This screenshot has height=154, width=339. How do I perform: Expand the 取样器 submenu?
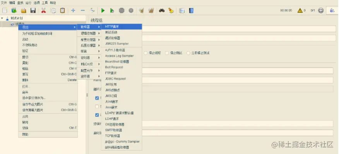[89, 27]
